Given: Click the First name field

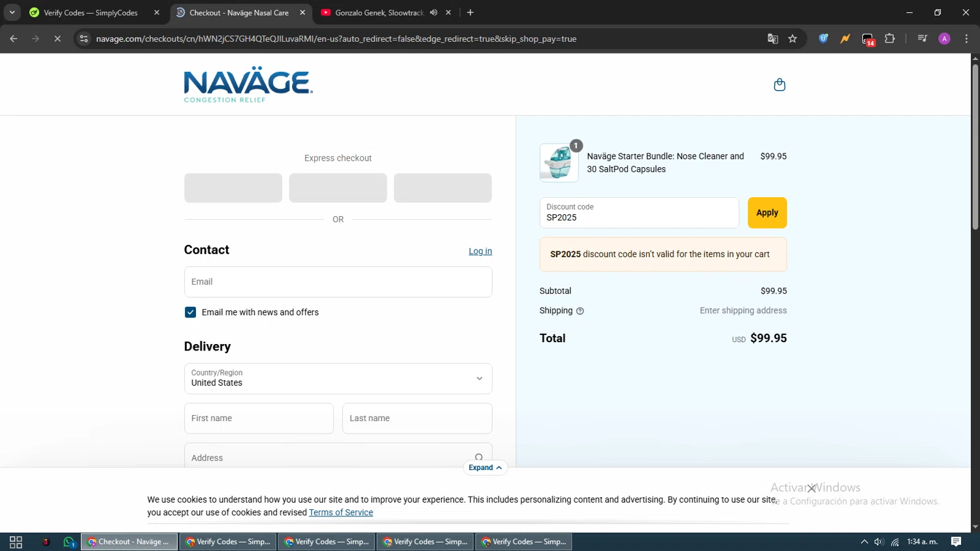Looking at the screenshot, I should click(x=259, y=418).
